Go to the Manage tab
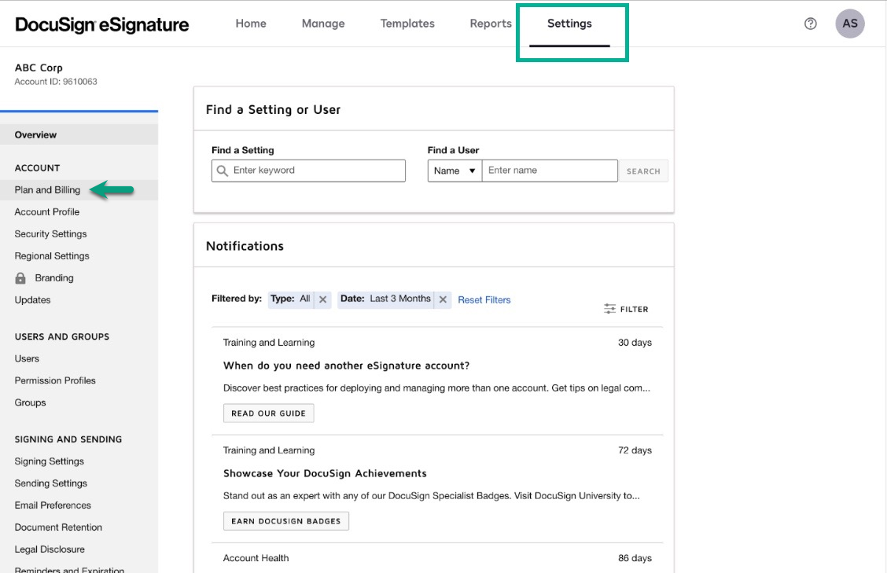Viewport: 887px width, 573px height. pyautogui.click(x=322, y=24)
